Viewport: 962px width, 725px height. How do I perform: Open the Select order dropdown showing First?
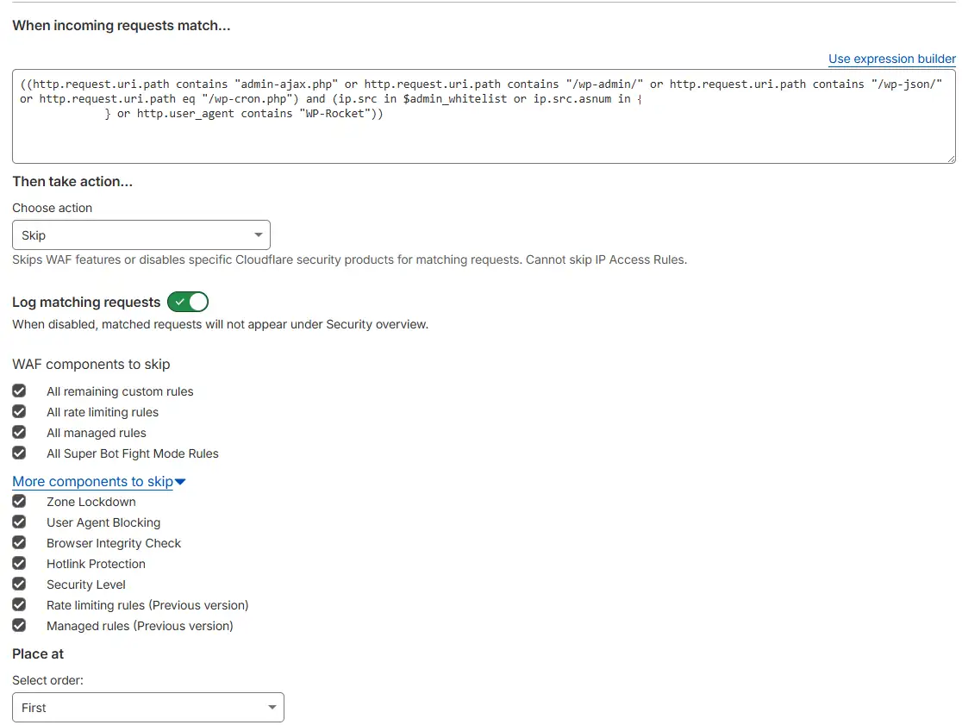(x=148, y=707)
